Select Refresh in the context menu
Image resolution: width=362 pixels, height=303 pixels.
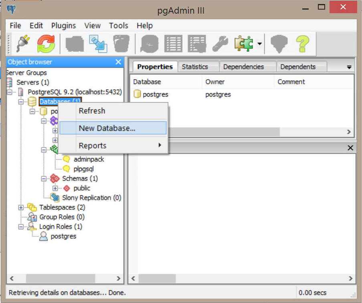(92, 111)
